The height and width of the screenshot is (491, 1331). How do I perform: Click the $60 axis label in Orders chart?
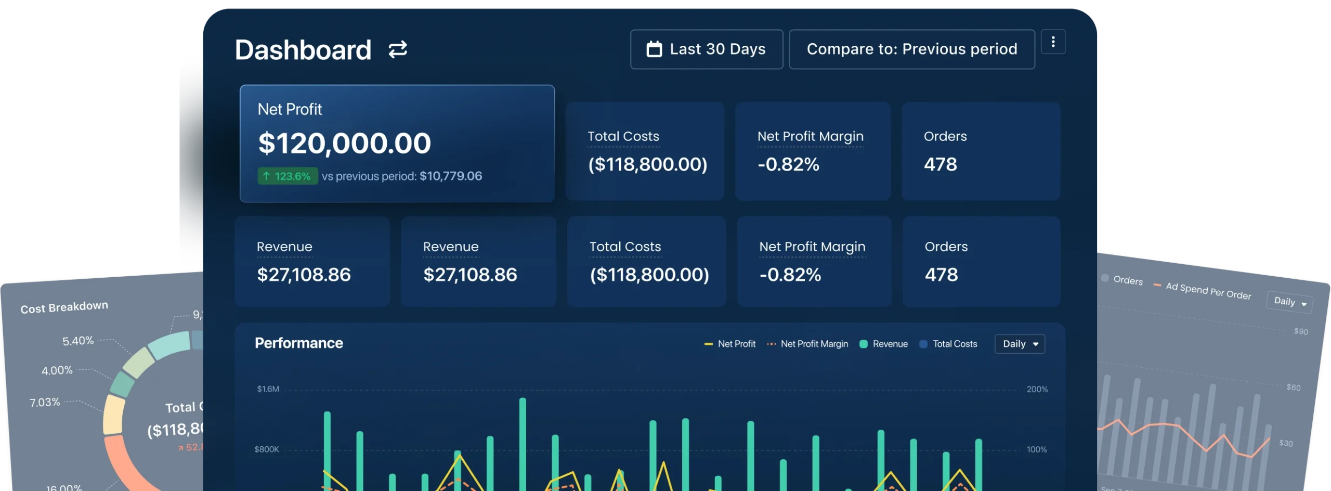click(x=1293, y=387)
